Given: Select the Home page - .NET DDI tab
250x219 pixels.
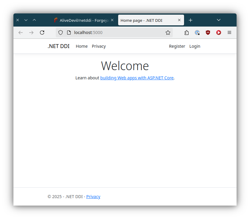Looking at the screenshot, I should (151, 20).
